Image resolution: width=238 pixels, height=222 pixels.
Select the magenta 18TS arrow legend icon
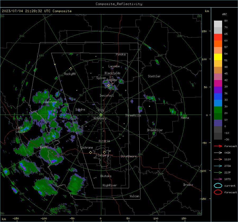point(218,179)
